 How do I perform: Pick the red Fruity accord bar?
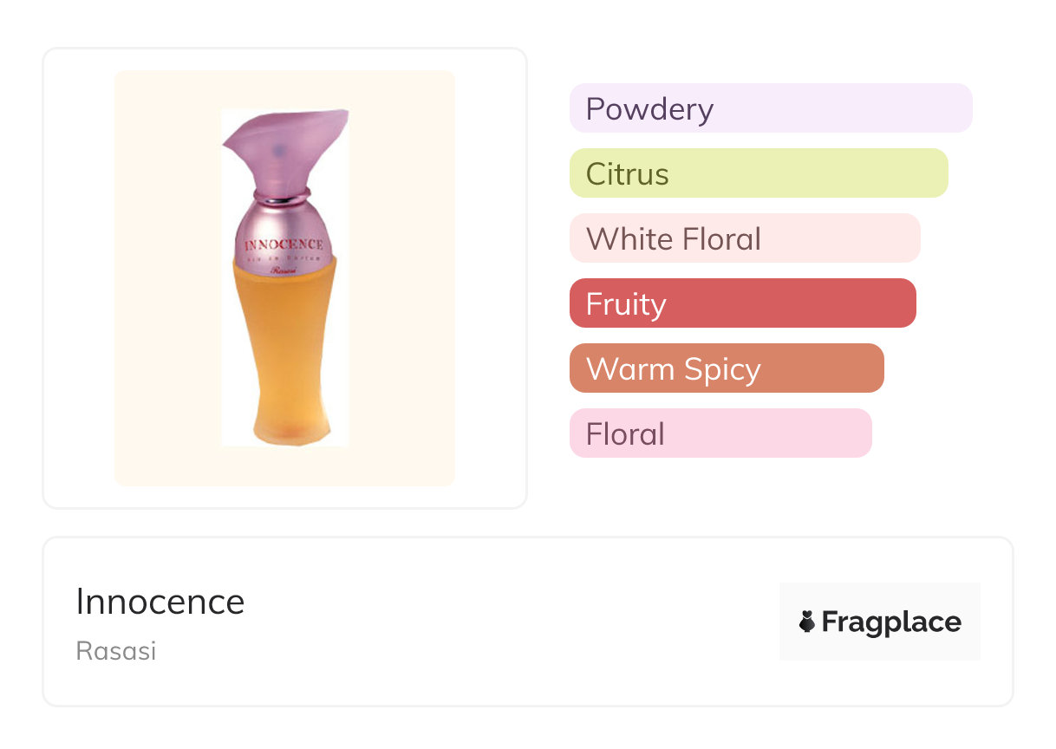pos(742,303)
